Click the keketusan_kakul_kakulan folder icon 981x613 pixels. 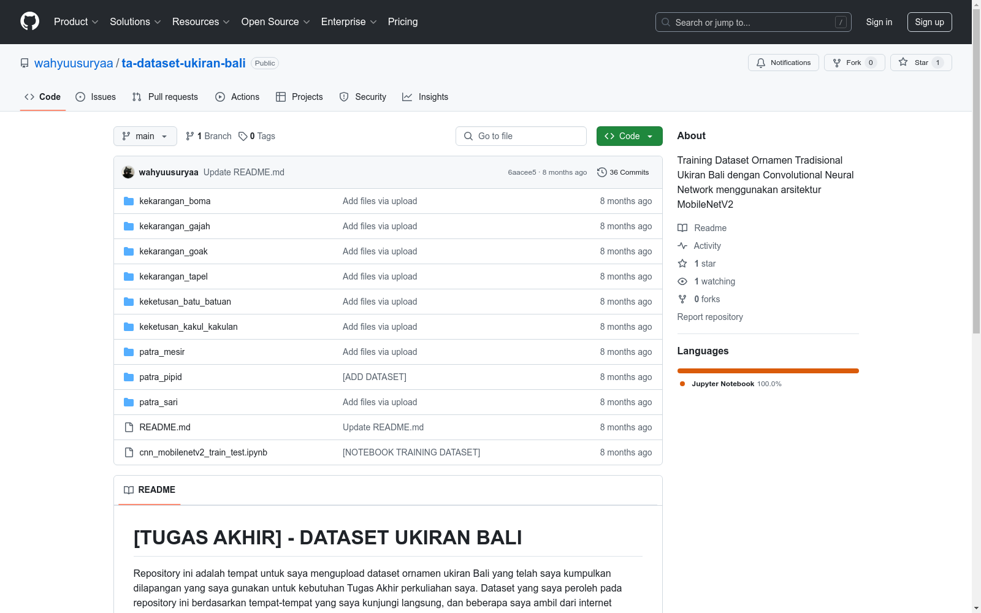(x=129, y=327)
